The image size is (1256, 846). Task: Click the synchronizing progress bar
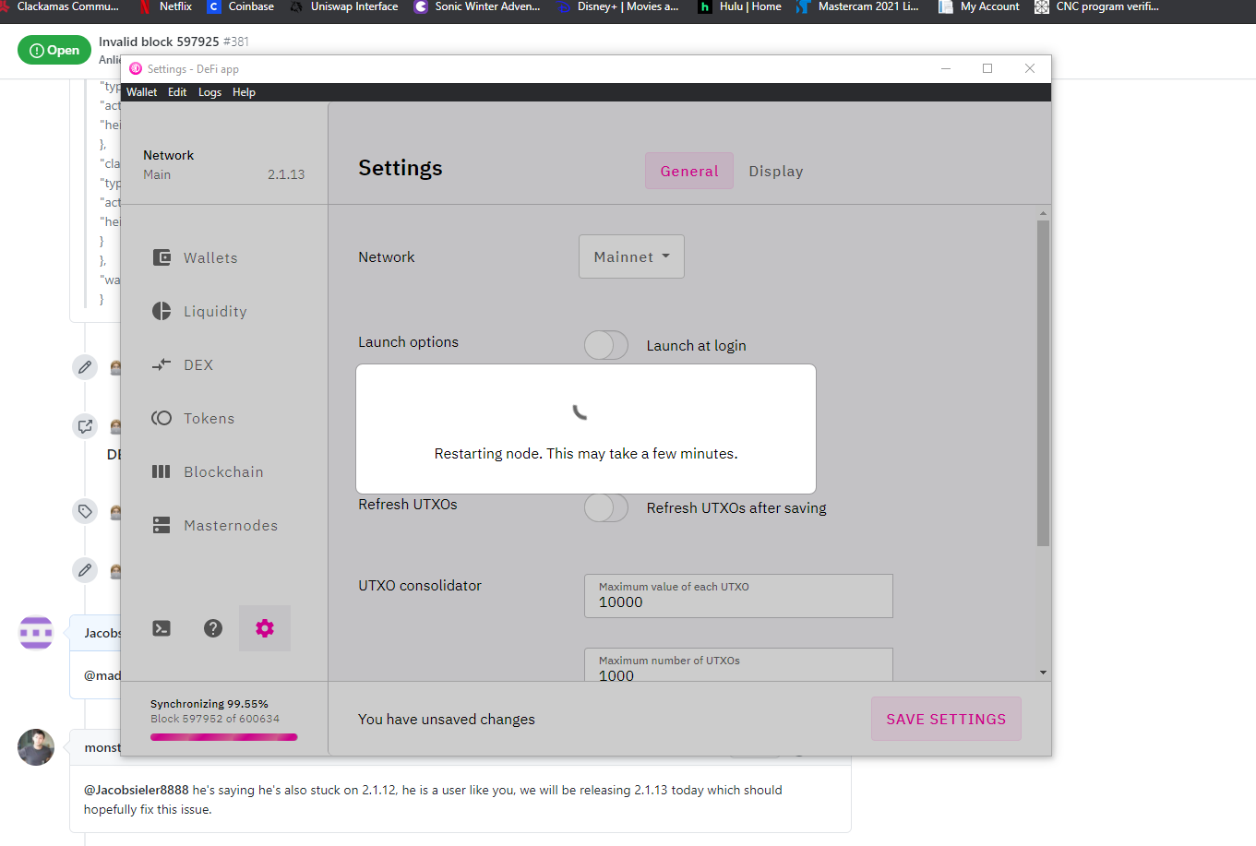tap(224, 737)
